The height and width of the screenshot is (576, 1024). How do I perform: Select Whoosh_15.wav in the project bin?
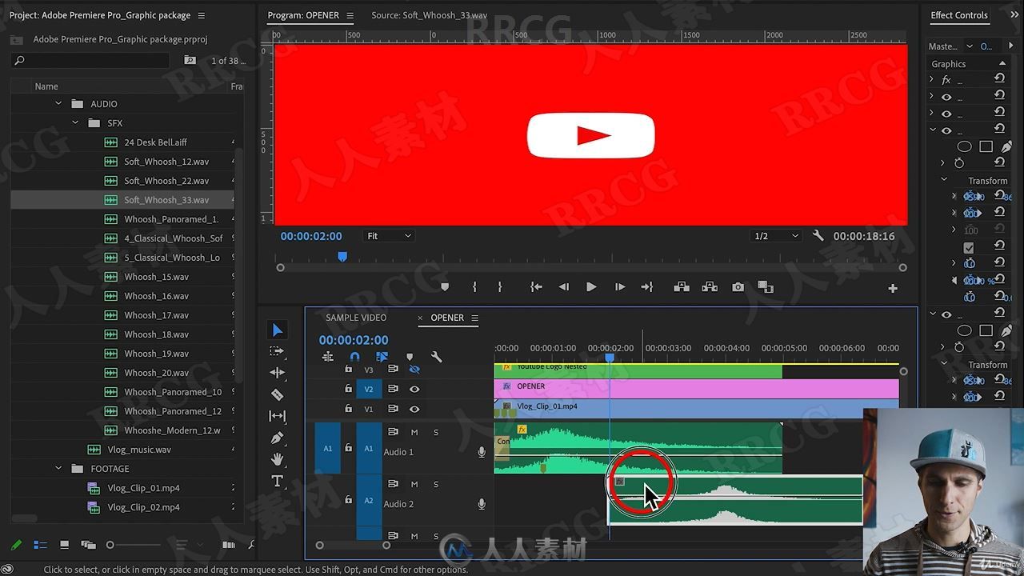(156, 277)
